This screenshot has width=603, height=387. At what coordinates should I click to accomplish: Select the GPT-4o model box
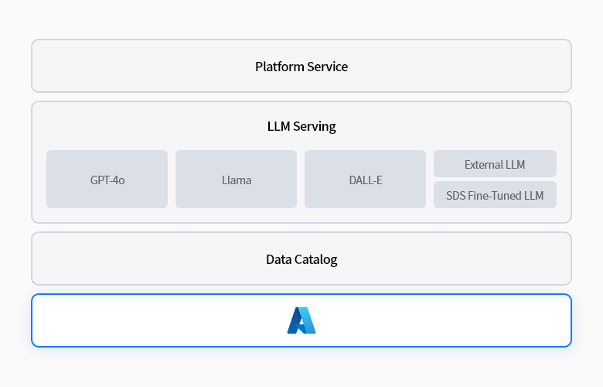107,180
